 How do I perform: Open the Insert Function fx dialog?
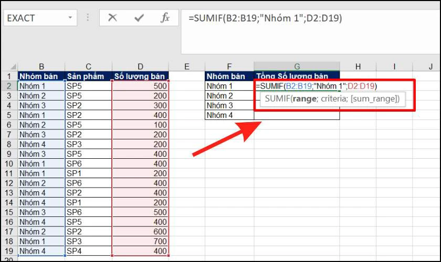[x=165, y=18]
